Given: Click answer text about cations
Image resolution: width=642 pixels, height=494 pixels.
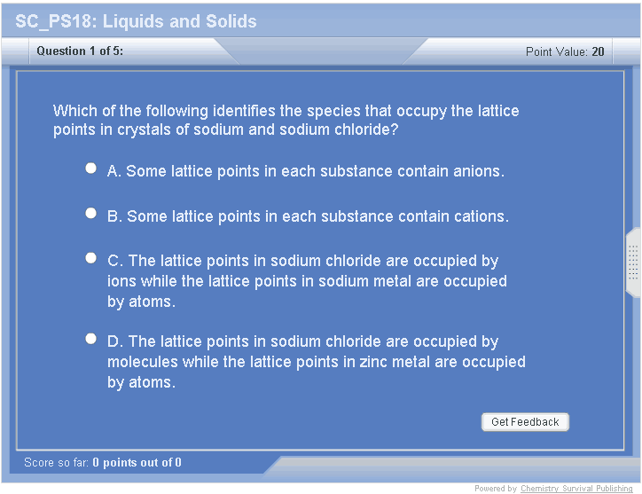Looking at the screenshot, I should point(308,216).
